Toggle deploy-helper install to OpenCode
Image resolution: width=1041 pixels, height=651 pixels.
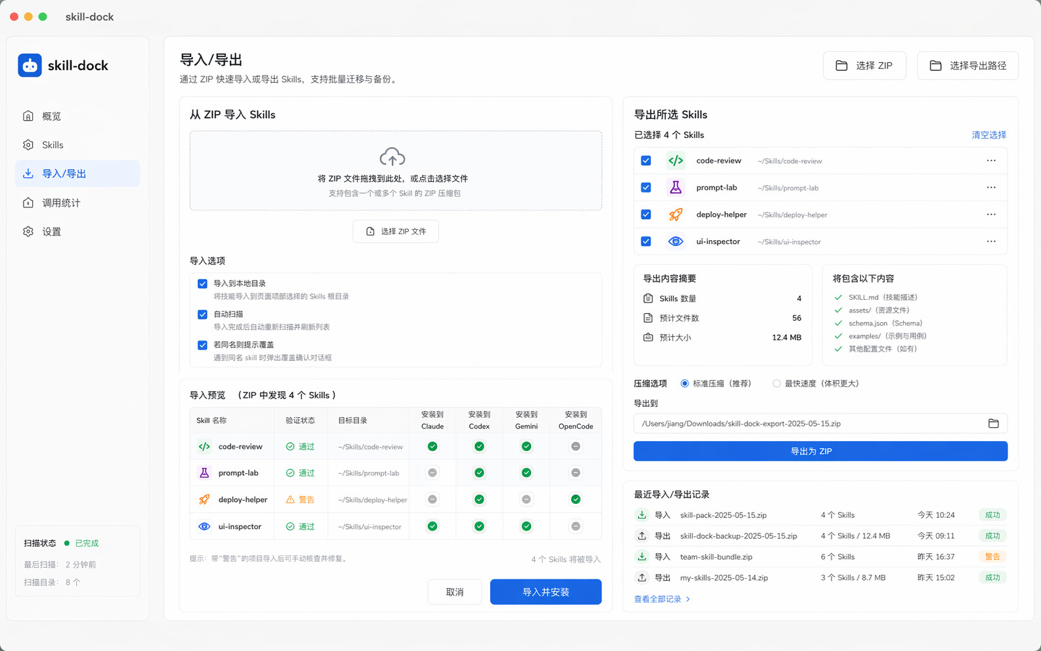point(576,499)
